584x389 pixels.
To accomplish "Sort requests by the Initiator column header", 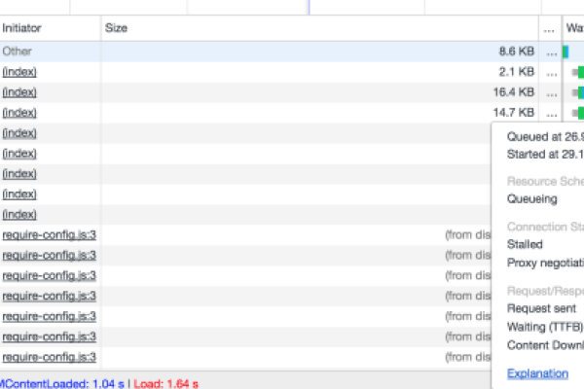I will click(21, 29).
